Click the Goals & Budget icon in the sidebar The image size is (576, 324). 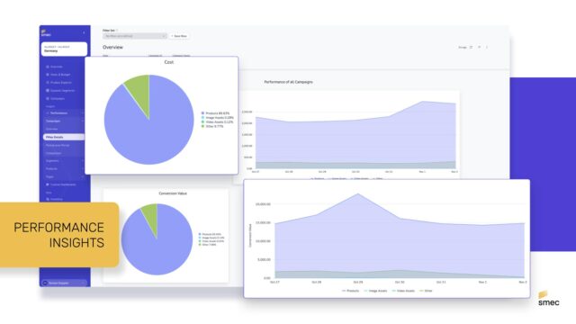pyautogui.click(x=48, y=75)
